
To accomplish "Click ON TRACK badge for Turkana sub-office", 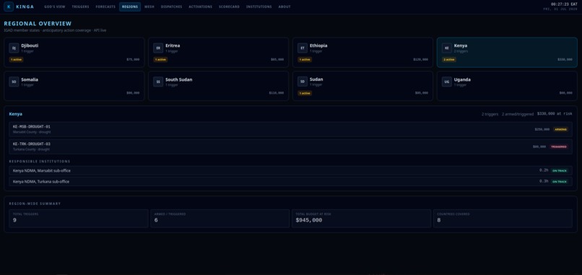I will [x=560, y=182].
